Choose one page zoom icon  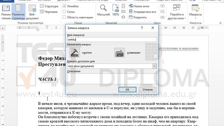(x=123, y=6)
